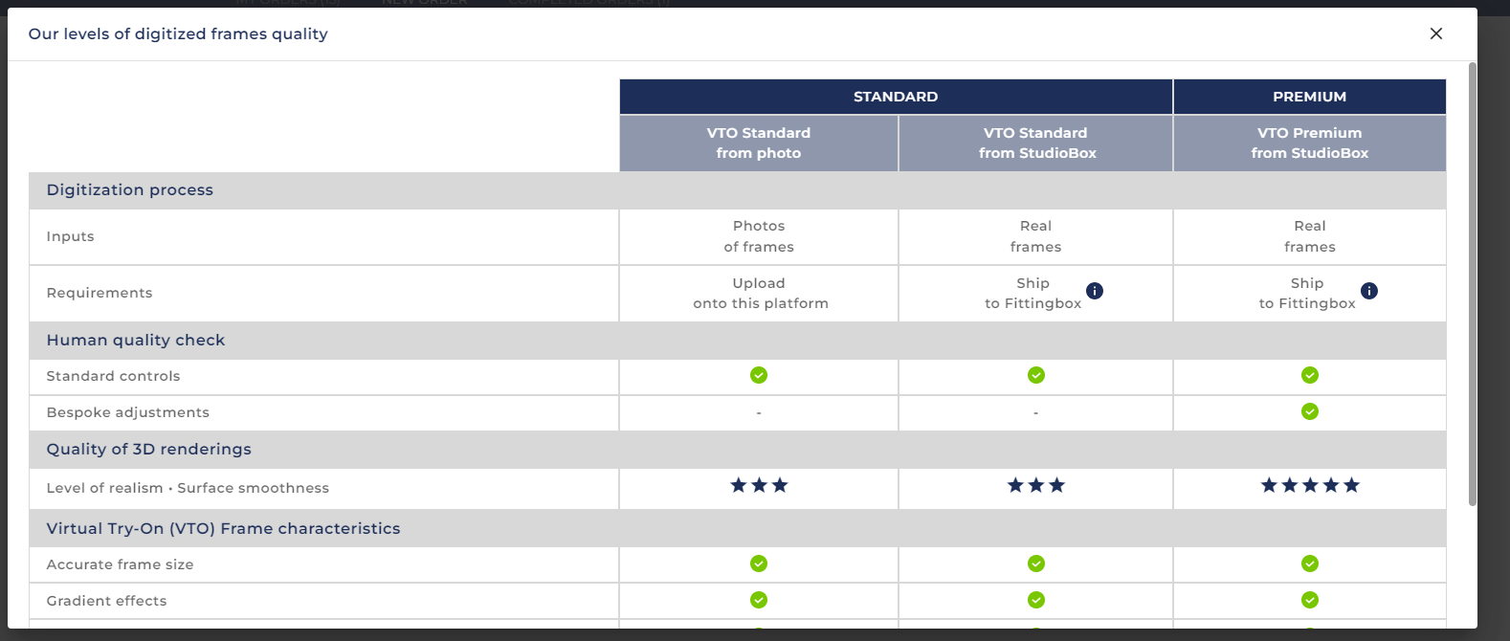Close the digitized frames quality dialog
The height and width of the screenshot is (641, 1510).
(x=1435, y=33)
